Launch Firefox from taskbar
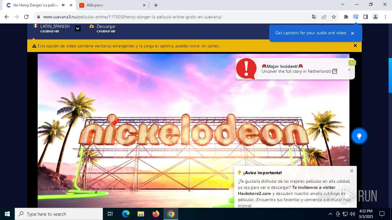 [x=156, y=214]
